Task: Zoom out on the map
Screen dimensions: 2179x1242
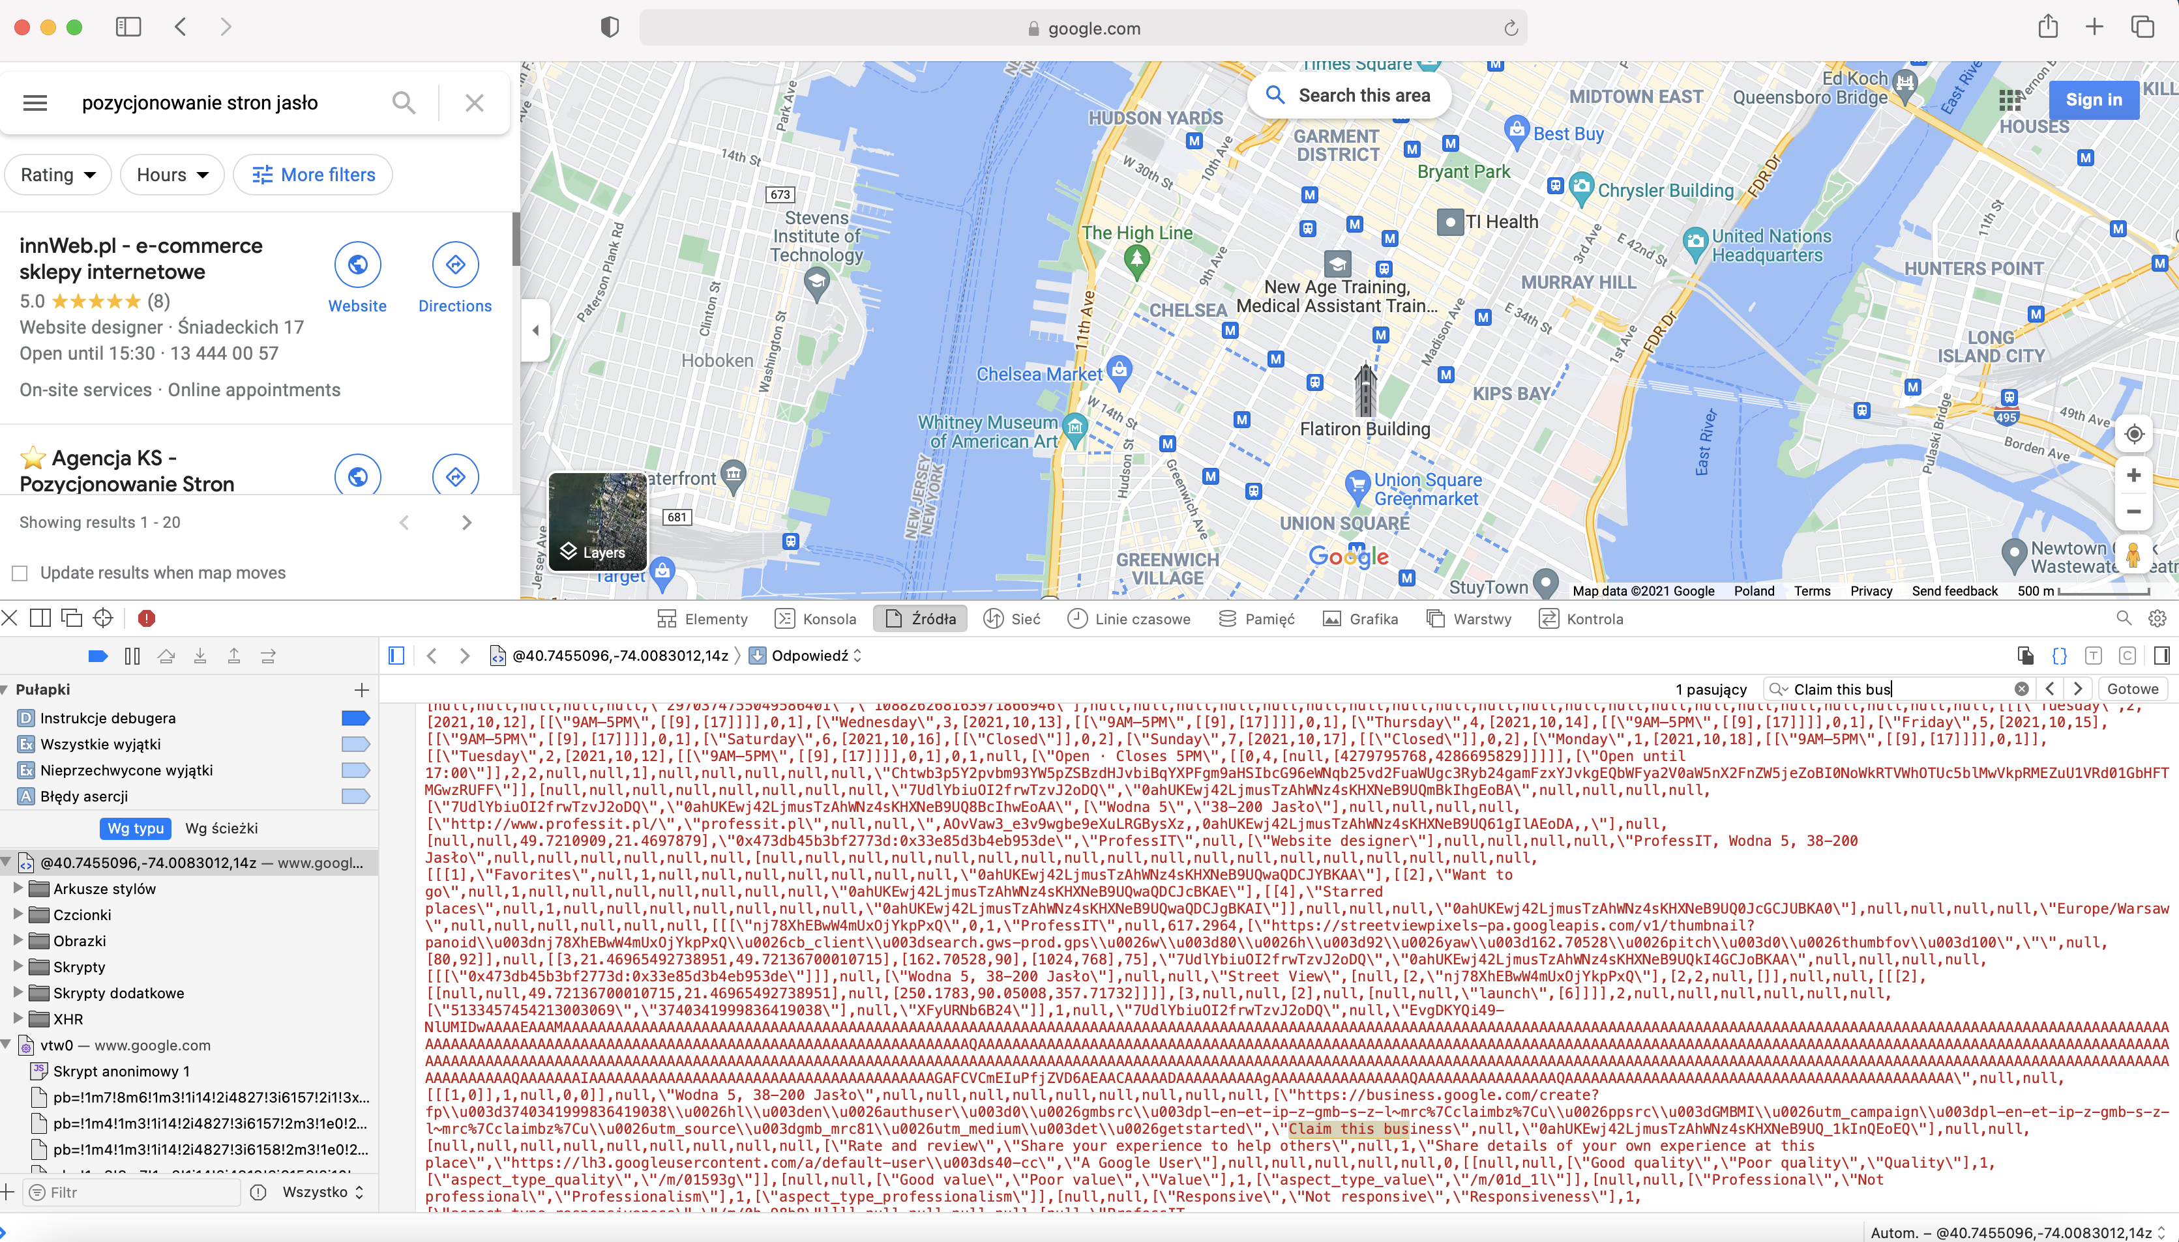Action: 2134,512
